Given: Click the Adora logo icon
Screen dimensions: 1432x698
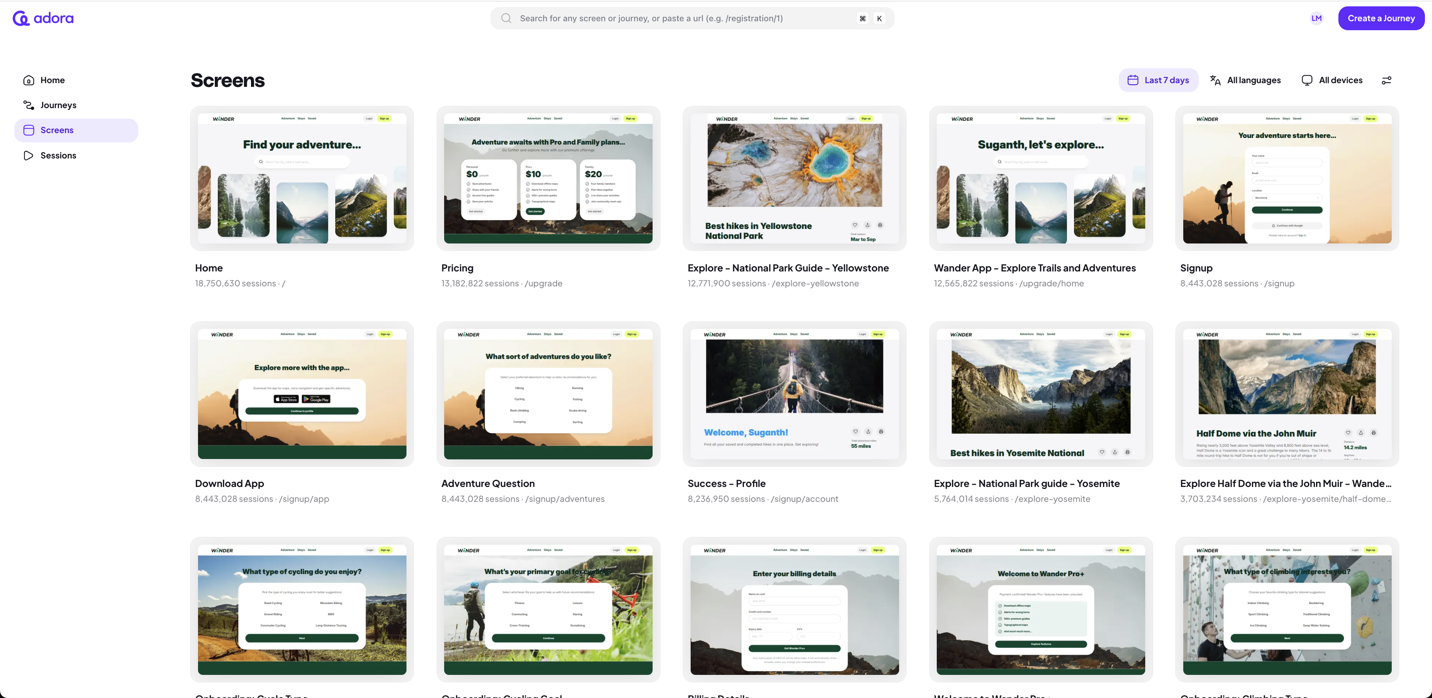Looking at the screenshot, I should click(21, 18).
